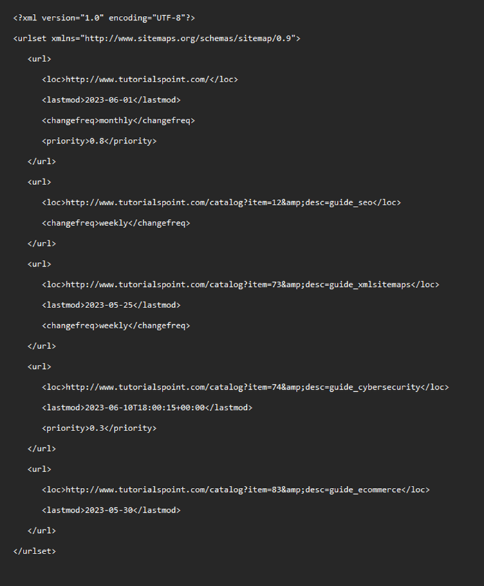The image size is (484, 586).
Task: Click the guide_cybersecurity catalog URL
Action: tap(243, 387)
